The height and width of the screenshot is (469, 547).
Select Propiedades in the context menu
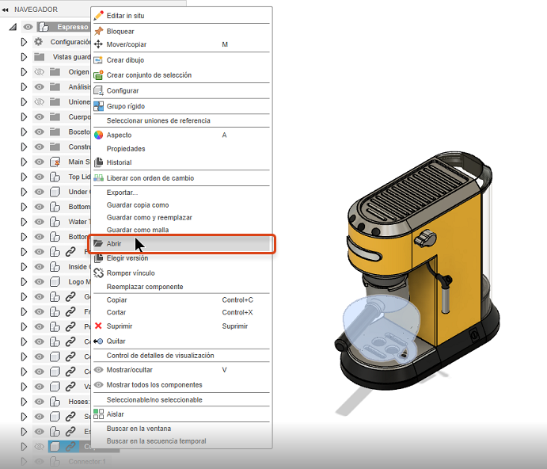pos(126,149)
